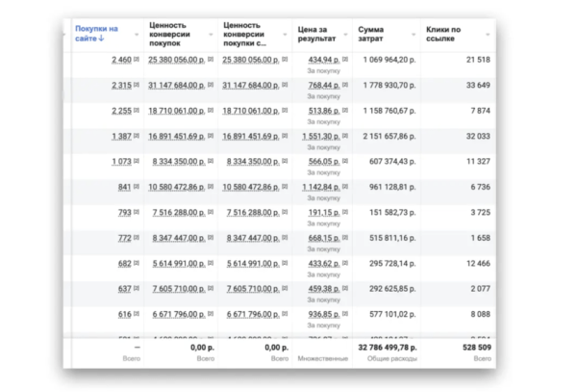The image size is (577, 392).
Task: Click footnote icon next to 841 purchases
Action: pyautogui.click(x=138, y=188)
